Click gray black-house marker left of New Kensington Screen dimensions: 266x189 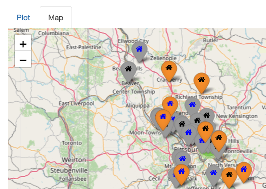click(207, 114)
